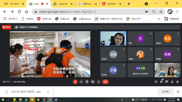Viewport: 182px width, 102px height.
Task: Click the 全部顯示 show all button
Action: [166, 92]
